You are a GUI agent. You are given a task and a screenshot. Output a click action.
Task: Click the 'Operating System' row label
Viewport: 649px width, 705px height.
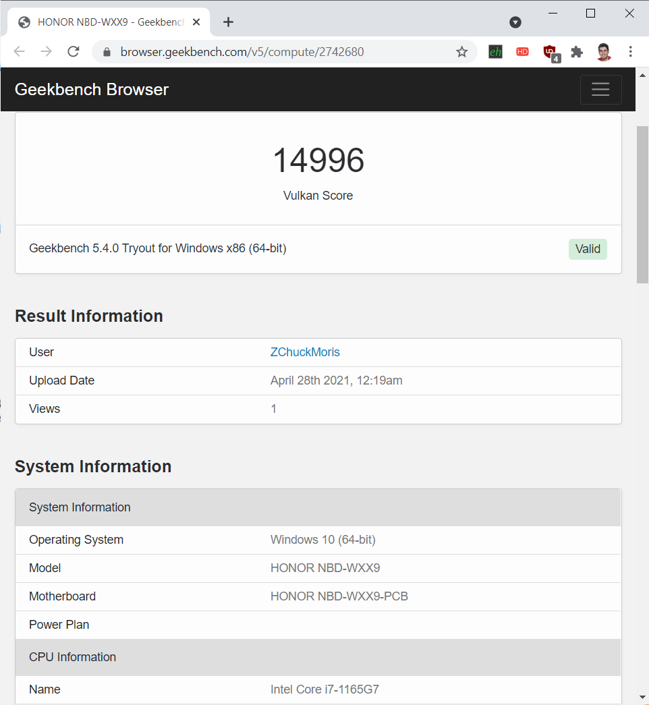pyautogui.click(x=76, y=540)
